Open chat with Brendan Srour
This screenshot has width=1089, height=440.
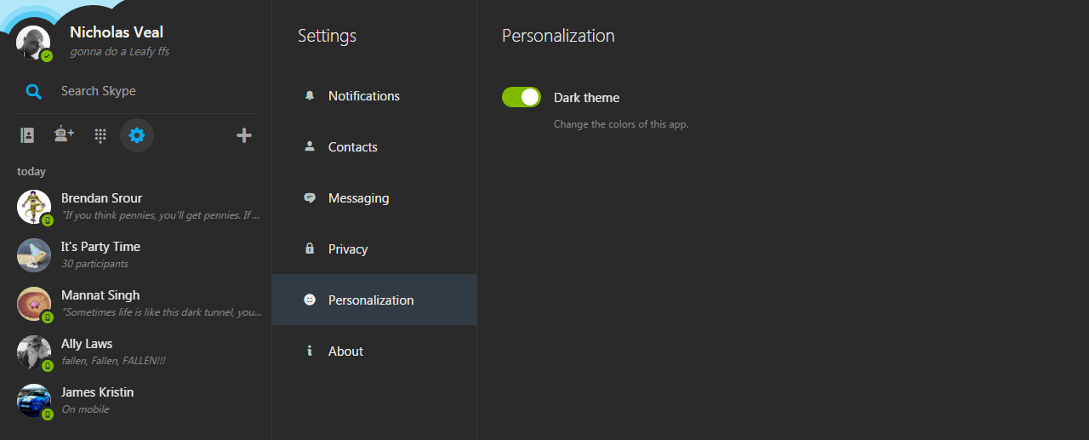[136, 207]
